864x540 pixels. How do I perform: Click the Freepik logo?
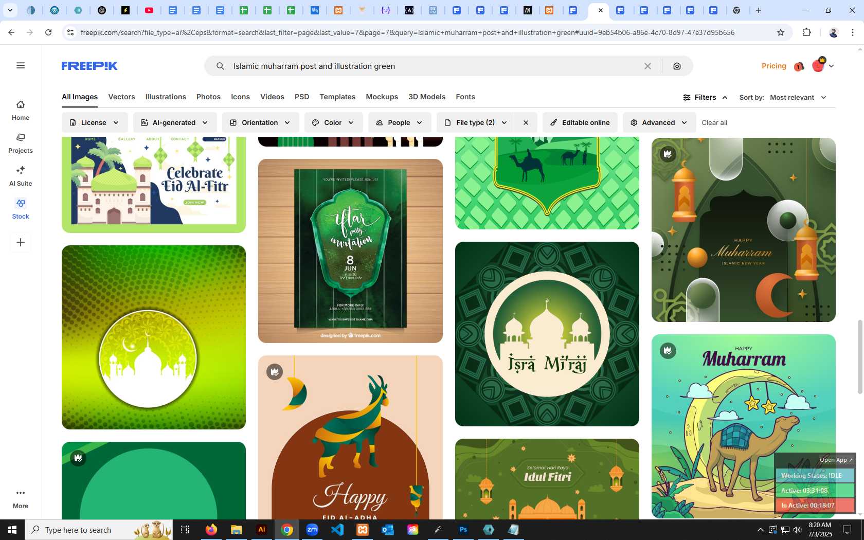coord(89,66)
